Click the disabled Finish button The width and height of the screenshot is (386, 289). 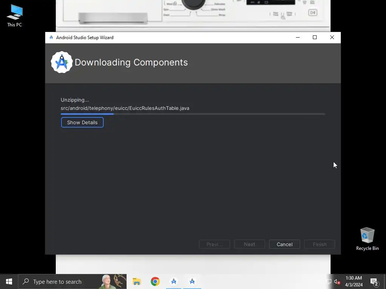point(320,244)
